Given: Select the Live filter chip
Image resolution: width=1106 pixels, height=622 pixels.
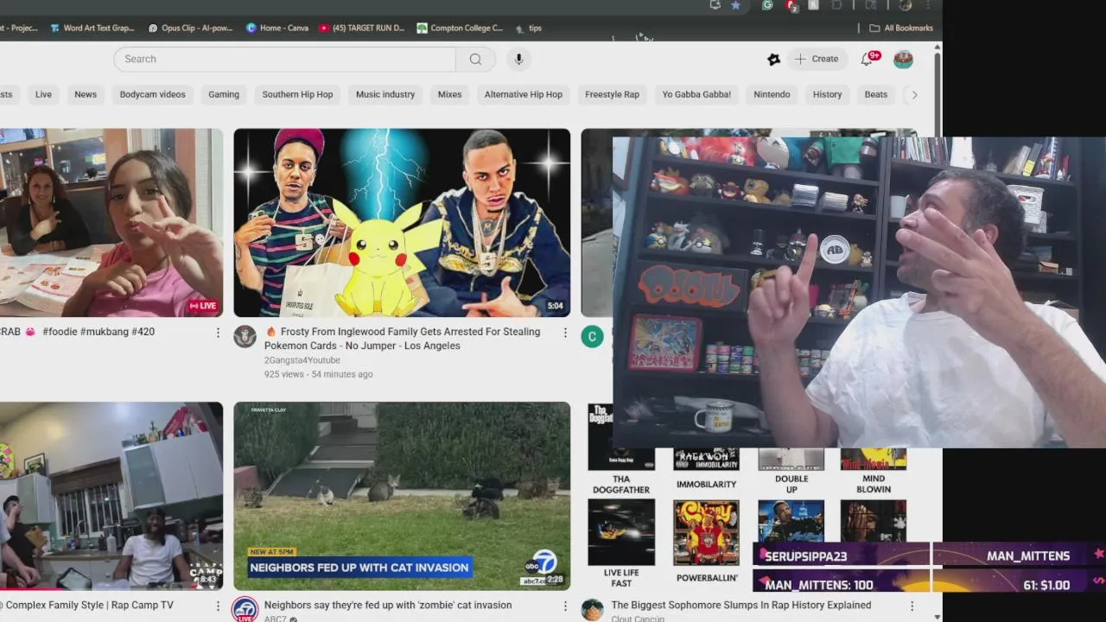Looking at the screenshot, I should click(x=43, y=95).
